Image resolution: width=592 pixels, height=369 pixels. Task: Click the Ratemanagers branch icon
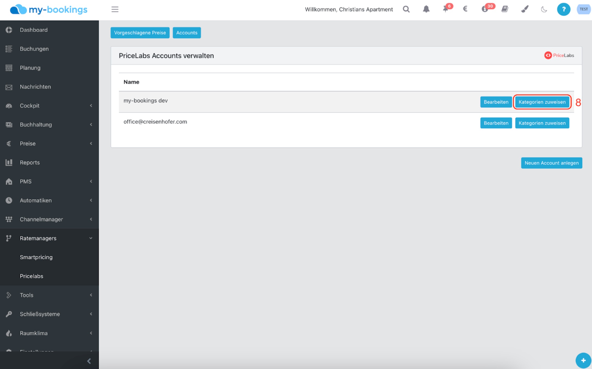point(9,238)
